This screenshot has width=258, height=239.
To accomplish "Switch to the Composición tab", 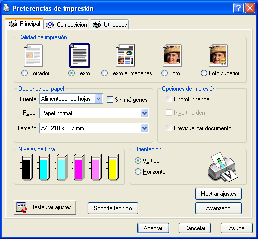I will point(66,25).
